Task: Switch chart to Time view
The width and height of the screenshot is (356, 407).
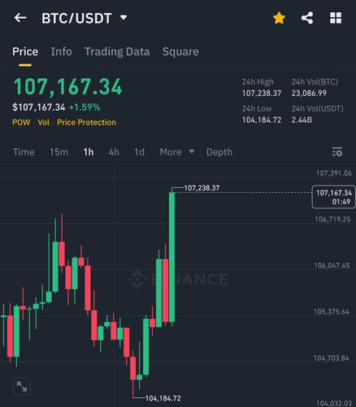Action: 24,152
